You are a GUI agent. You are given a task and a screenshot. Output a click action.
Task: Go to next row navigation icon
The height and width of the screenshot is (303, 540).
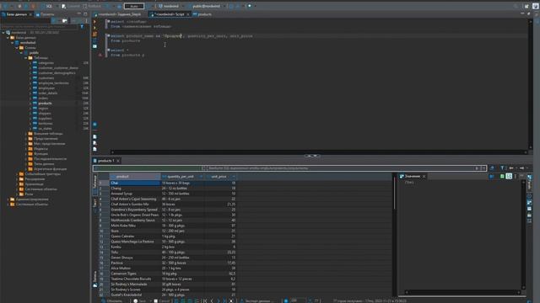[218, 301]
